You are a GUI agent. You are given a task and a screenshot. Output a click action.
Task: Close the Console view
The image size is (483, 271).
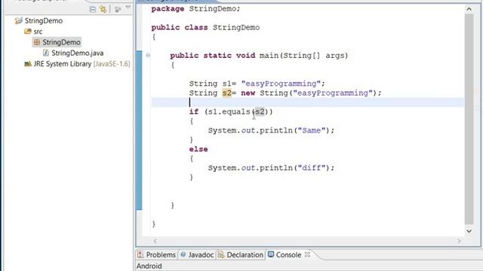(x=307, y=254)
